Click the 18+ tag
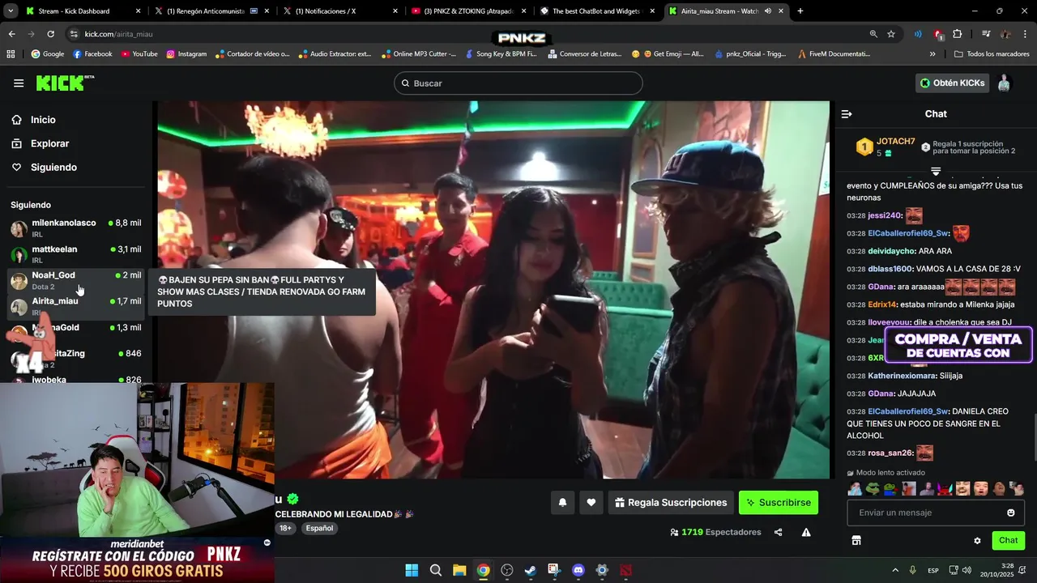This screenshot has height=583, width=1037. click(x=286, y=528)
